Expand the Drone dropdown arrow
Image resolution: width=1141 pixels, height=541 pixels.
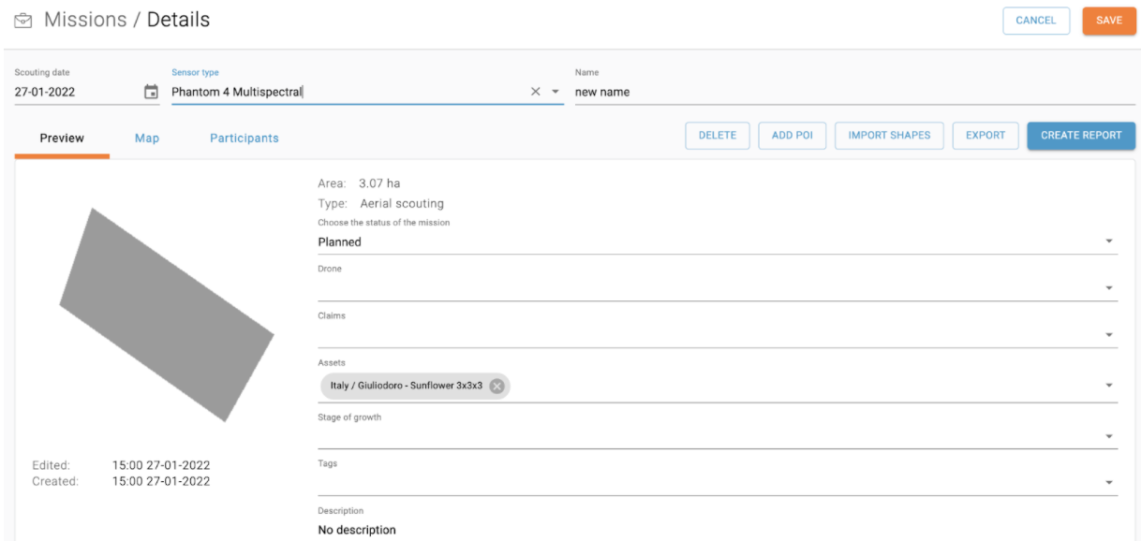pyautogui.click(x=1109, y=288)
